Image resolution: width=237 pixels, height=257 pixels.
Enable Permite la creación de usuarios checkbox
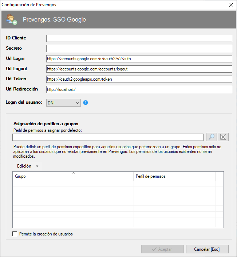click(15, 234)
